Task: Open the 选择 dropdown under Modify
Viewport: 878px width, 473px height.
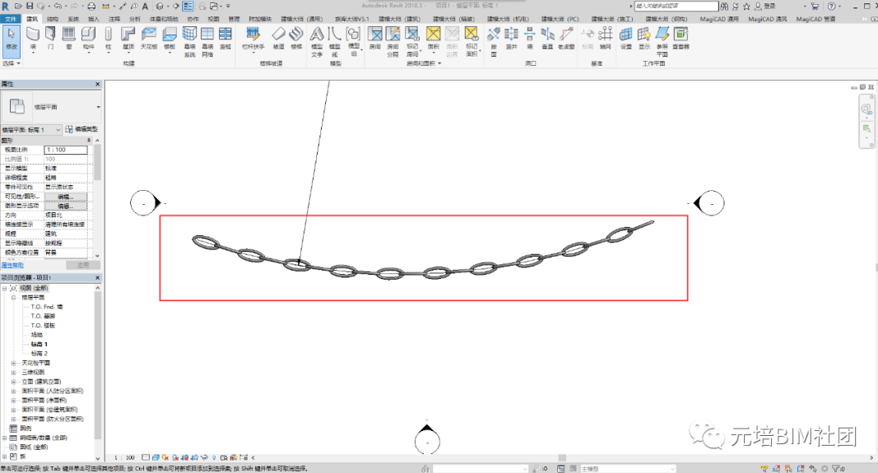Action: click(12, 63)
